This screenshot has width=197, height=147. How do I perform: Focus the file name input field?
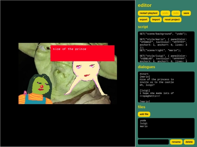click(153, 142)
